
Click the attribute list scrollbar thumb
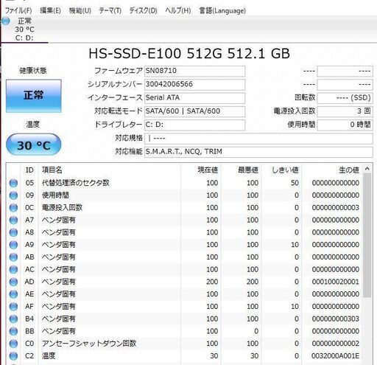click(367, 235)
